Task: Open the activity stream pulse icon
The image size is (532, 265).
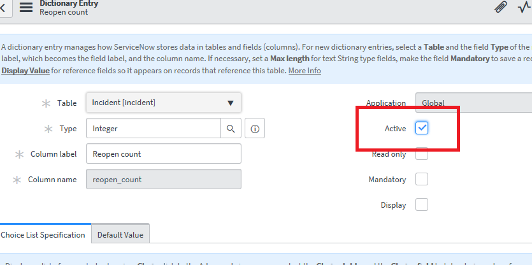Action: click(524, 7)
